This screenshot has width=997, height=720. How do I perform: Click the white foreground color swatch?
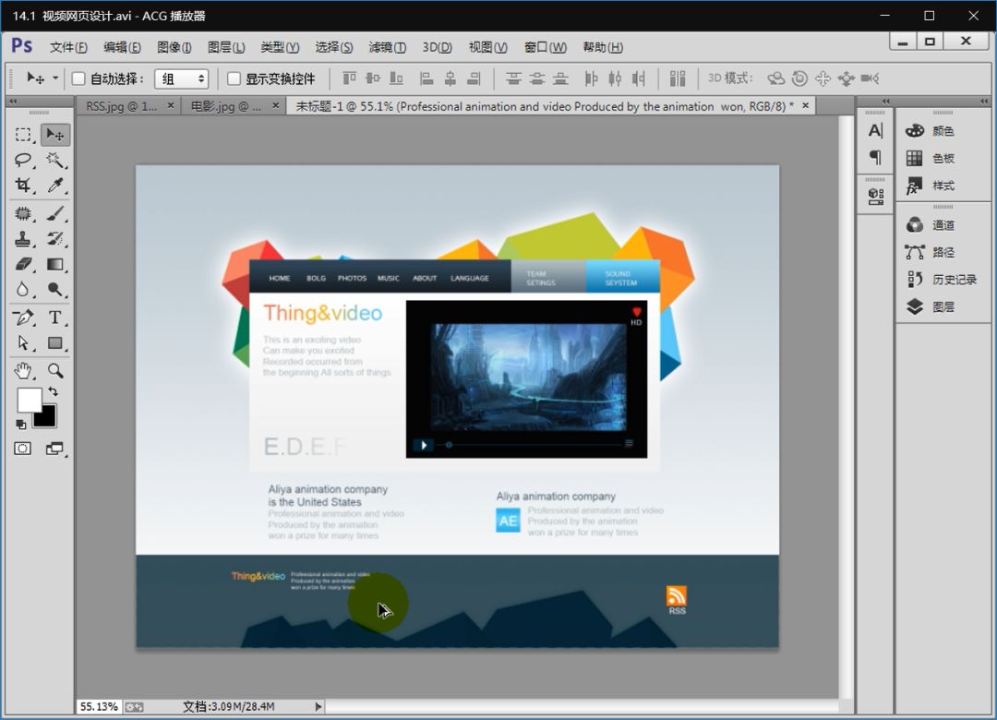(x=30, y=400)
